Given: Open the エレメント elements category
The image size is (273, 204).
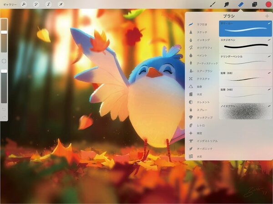Looking at the screenshot, I should click(200, 102).
